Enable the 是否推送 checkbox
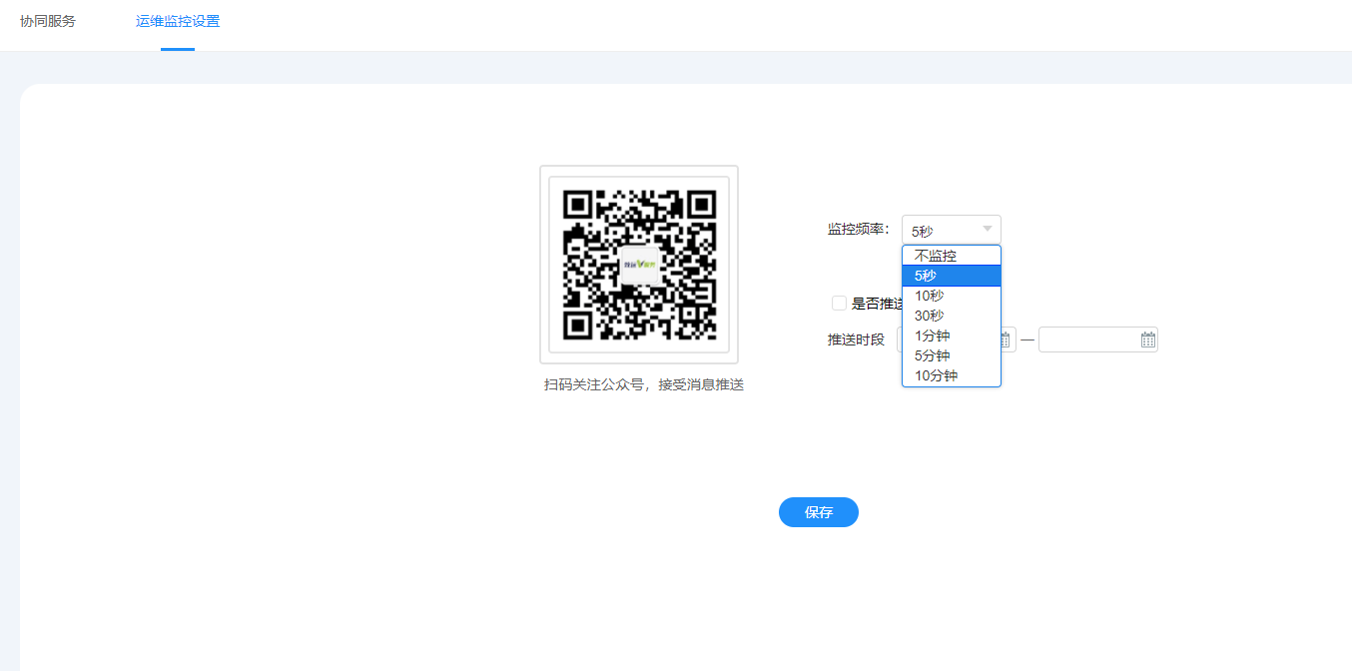 [x=839, y=304]
